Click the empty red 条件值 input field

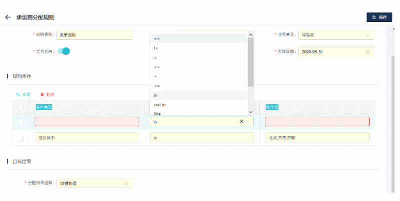point(317,122)
